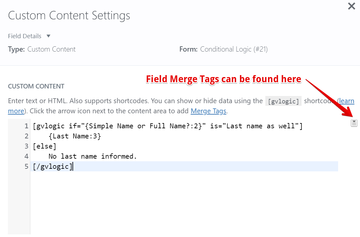Click the CUSTOM CONTENT section heading
Image resolution: width=360 pixels, height=237 pixels.
click(x=36, y=87)
